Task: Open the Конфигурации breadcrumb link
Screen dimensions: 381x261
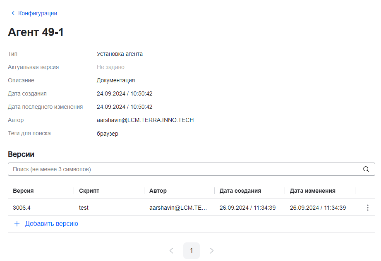Action: (x=38, y=13)
